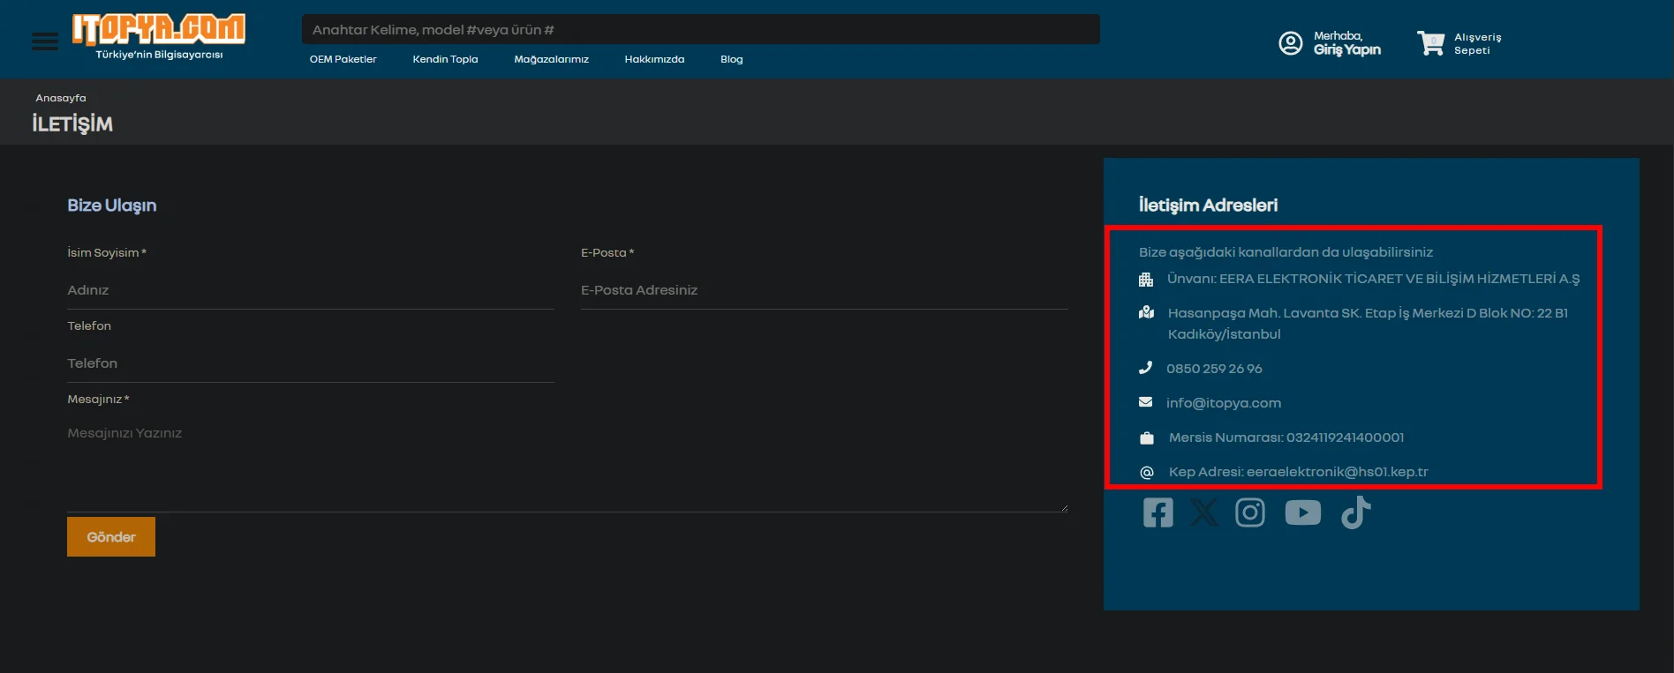The height and width of the screenshot is (673, 1674).
Task: Open the X social icon
Action: pyautogui.click(x=1204, y=512)
